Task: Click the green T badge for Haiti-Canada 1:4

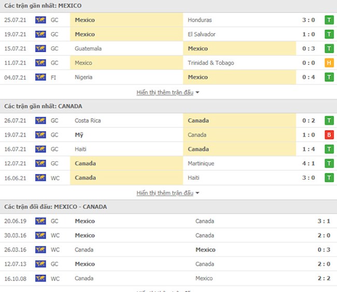Action: pyautogui.click(x=329, y=149)
